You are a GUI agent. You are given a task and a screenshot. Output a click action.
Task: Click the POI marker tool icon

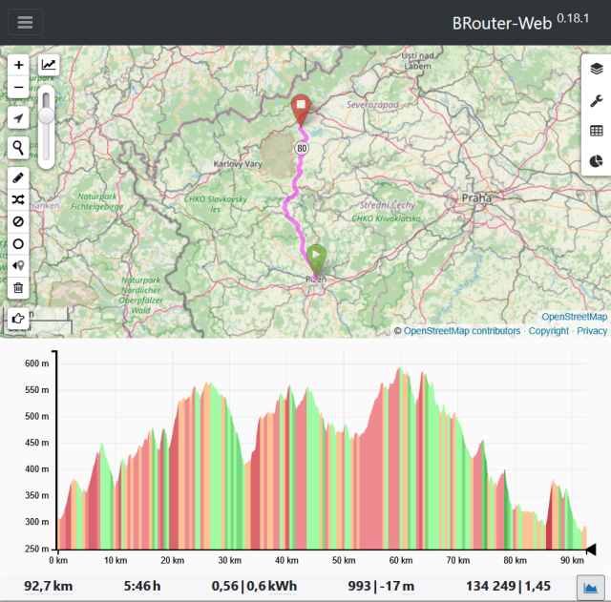tap(18, 265)
